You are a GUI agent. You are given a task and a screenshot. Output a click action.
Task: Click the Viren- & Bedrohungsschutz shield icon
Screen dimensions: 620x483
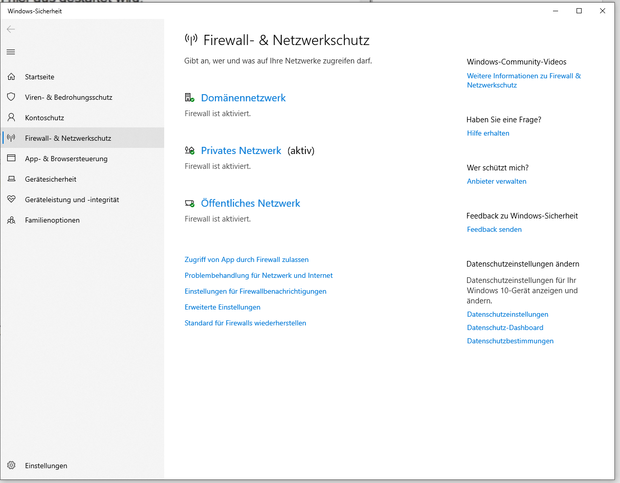point(11,97)
